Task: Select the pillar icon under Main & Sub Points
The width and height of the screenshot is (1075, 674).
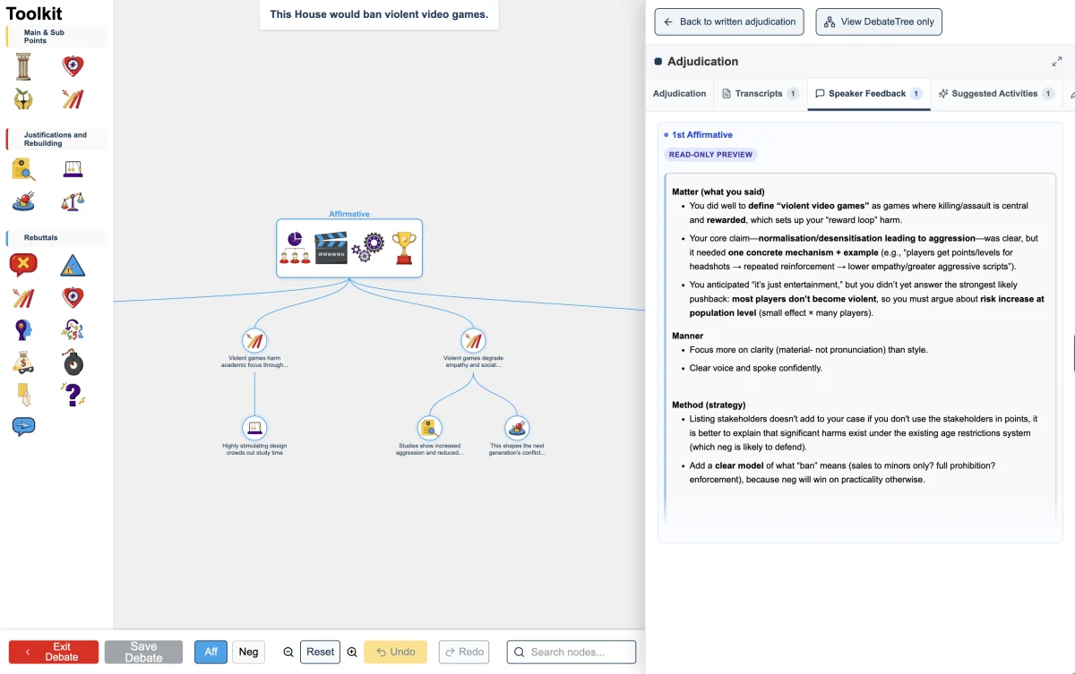Action: click(x=23, y=66)
